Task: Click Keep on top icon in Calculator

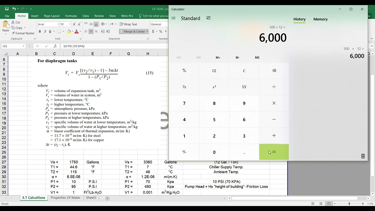Action: [208, 18]
